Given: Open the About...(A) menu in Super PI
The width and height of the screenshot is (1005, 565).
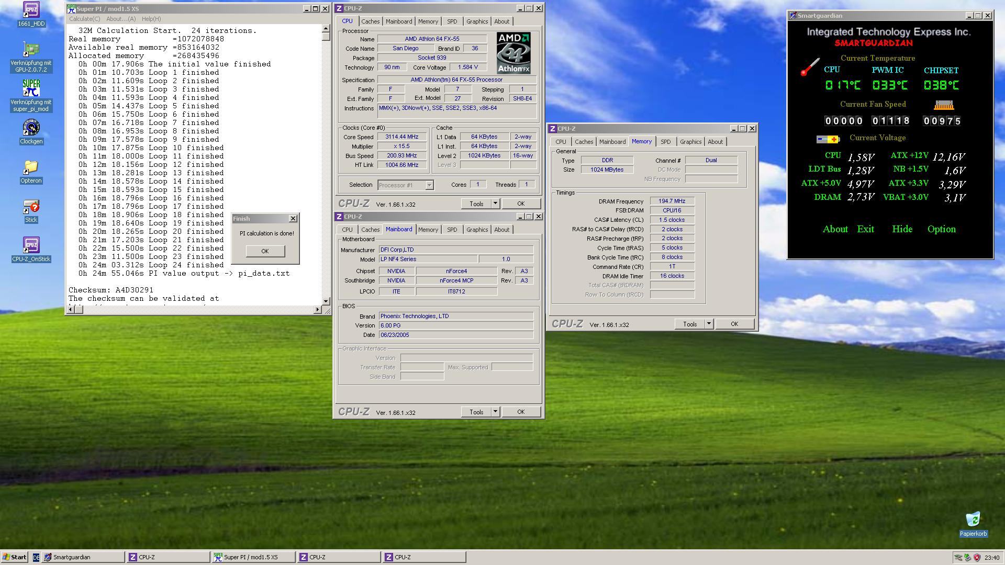Looking at the screenshot, I should [121, 19].
